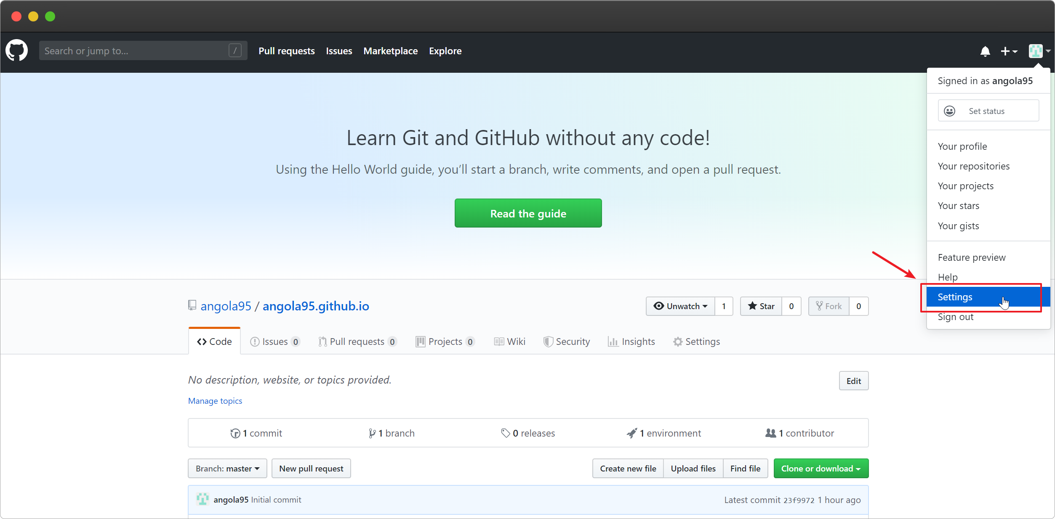
Task: View the 1 commit history
Action: [x=256, y=433]
